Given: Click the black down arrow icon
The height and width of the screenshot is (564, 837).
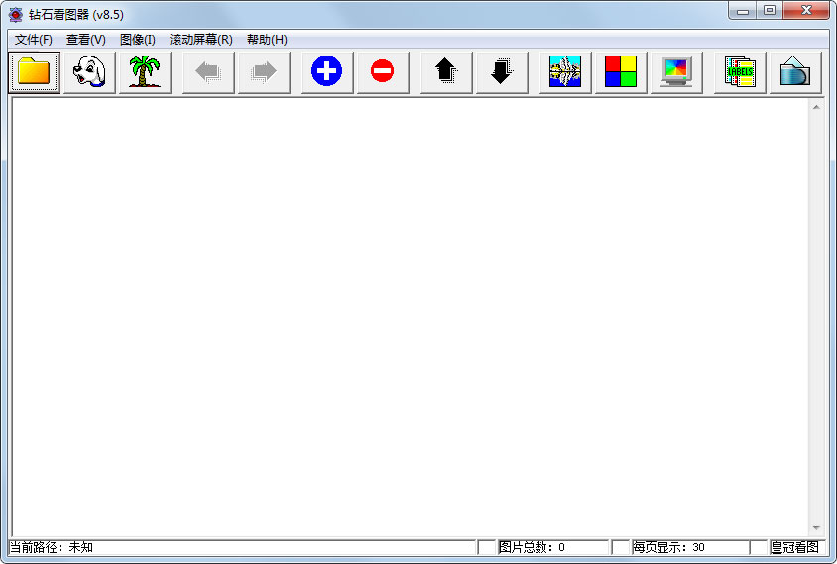Looking at the screenshot, I should [503, 72].
